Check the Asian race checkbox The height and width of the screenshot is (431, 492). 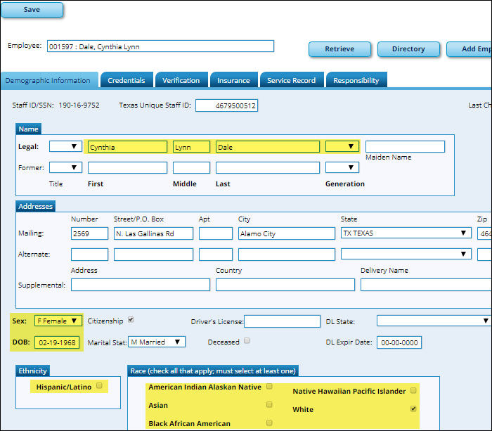coord(269,404)
